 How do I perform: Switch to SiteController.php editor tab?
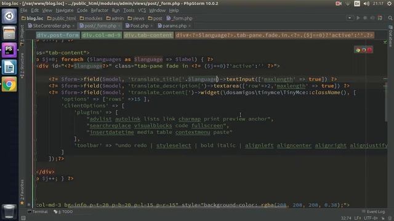(x=51, y=26)
